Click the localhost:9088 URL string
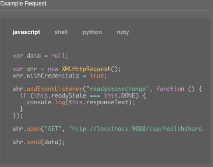Image resolution: width=213 pixels, height=167 pixels. click(136, 129)
